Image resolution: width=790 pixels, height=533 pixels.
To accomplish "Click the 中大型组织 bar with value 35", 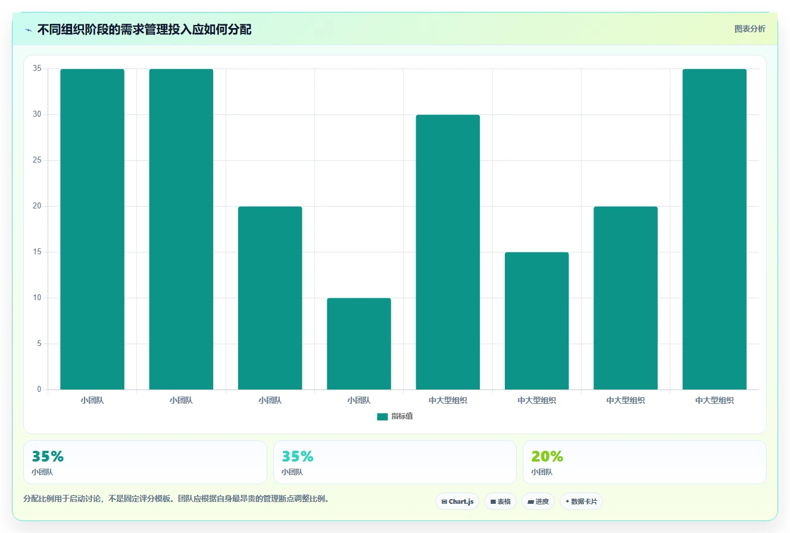I will coord(714,229).
